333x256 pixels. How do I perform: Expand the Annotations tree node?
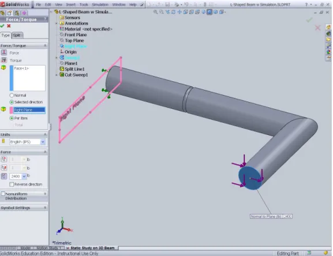(x=57, y=23)
